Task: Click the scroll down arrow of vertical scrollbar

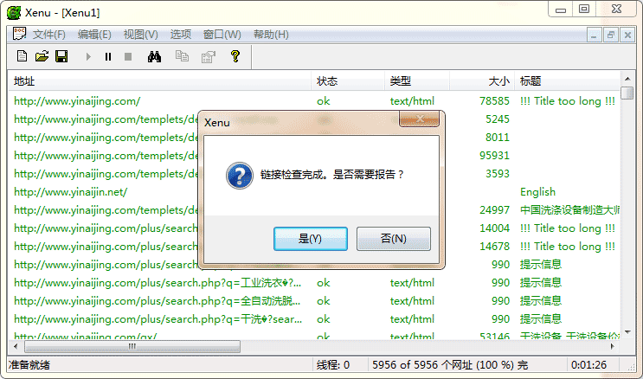Action: coord(627,332)
